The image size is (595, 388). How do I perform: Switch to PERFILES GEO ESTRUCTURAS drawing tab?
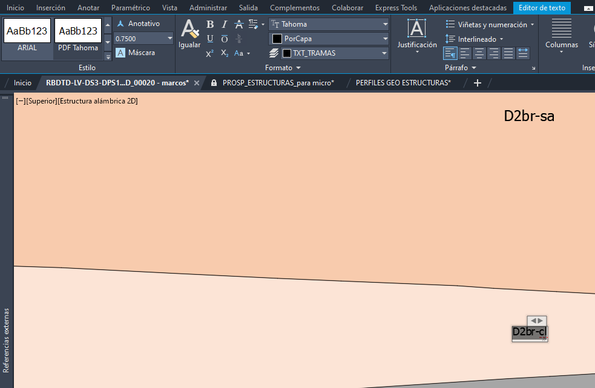click(403, 83)
